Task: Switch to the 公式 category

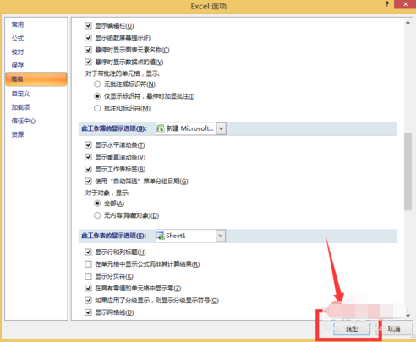Action: (18, 38)
